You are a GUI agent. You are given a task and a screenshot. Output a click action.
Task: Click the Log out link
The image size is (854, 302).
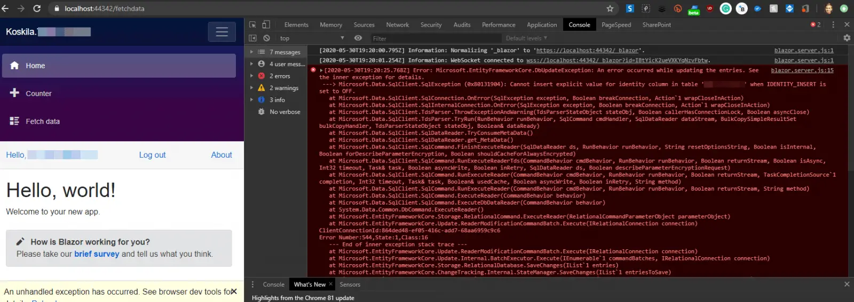tap(152, 155)
